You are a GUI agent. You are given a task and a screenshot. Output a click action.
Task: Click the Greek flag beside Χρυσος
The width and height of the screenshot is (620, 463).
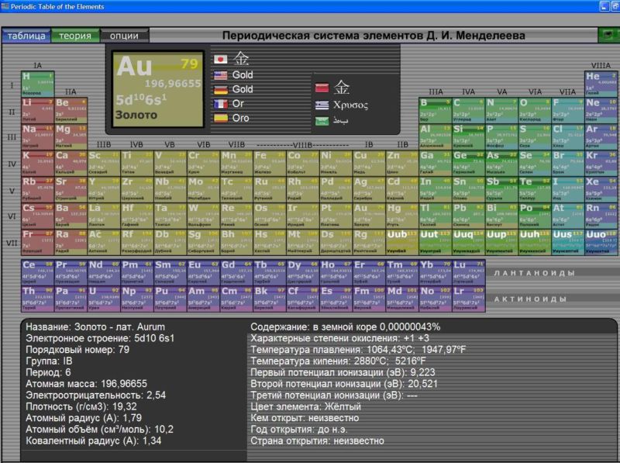point(322,105)
